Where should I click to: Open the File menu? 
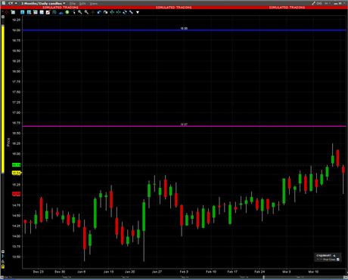pyautogui.click(x=73, y=4)
